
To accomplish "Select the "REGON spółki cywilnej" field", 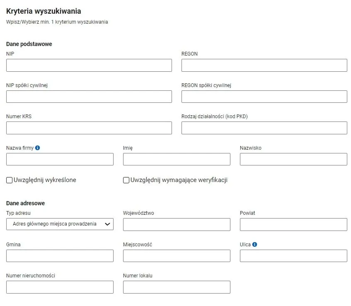I will coord(264,96).
